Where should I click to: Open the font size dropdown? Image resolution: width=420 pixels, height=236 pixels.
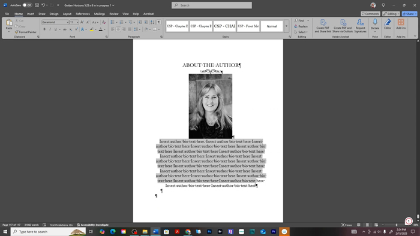tap(77, 22)
